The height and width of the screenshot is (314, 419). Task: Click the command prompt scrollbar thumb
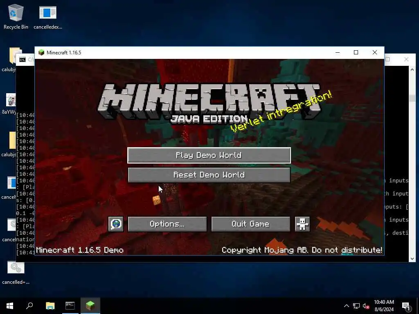point(412,98)
